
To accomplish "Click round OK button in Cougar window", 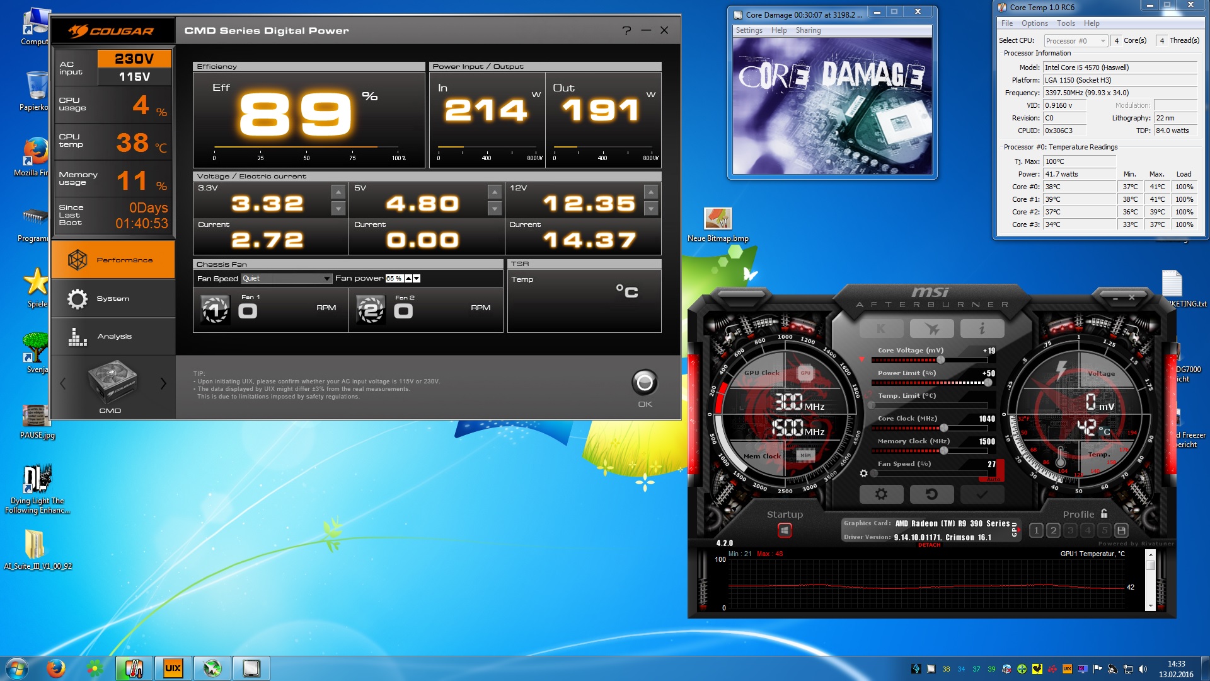I will pos(645,382).
